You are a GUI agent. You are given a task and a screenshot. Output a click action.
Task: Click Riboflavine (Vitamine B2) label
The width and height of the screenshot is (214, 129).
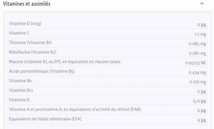(33, 52)
